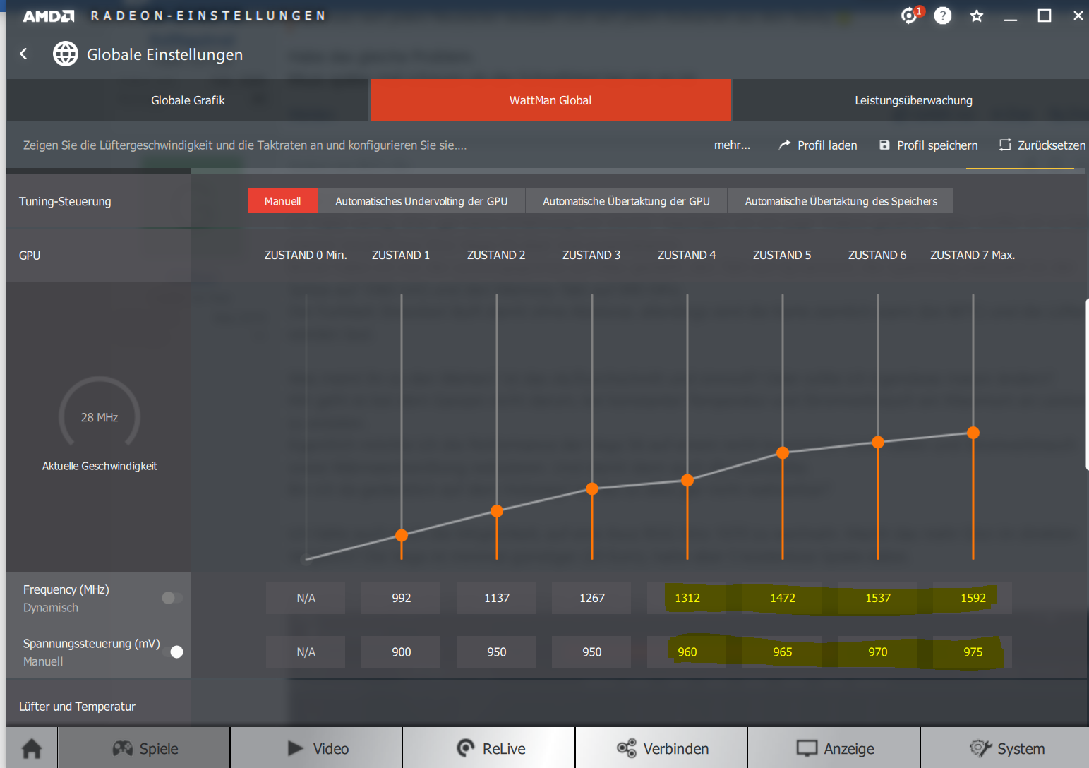The width and height of the screenshot is (1089, 768).
Task: Select Automatische Übertaktung des Speichers
Action: (841, 201)
